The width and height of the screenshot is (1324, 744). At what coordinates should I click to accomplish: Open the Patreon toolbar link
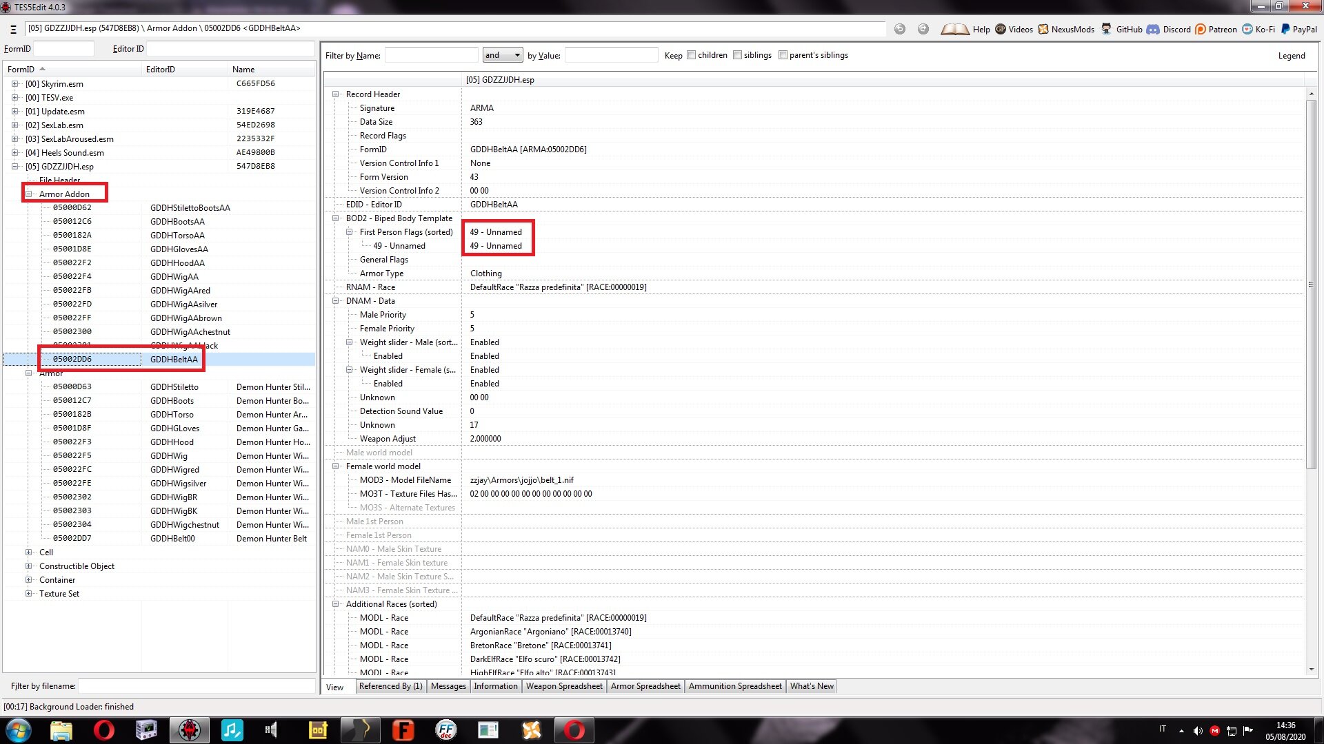click(1216, 29)
